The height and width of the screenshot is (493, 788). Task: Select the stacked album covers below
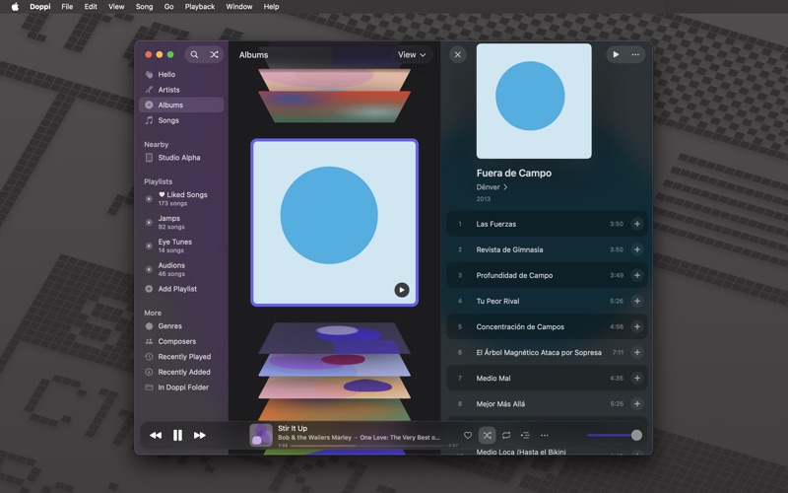(x=334, y=372)
